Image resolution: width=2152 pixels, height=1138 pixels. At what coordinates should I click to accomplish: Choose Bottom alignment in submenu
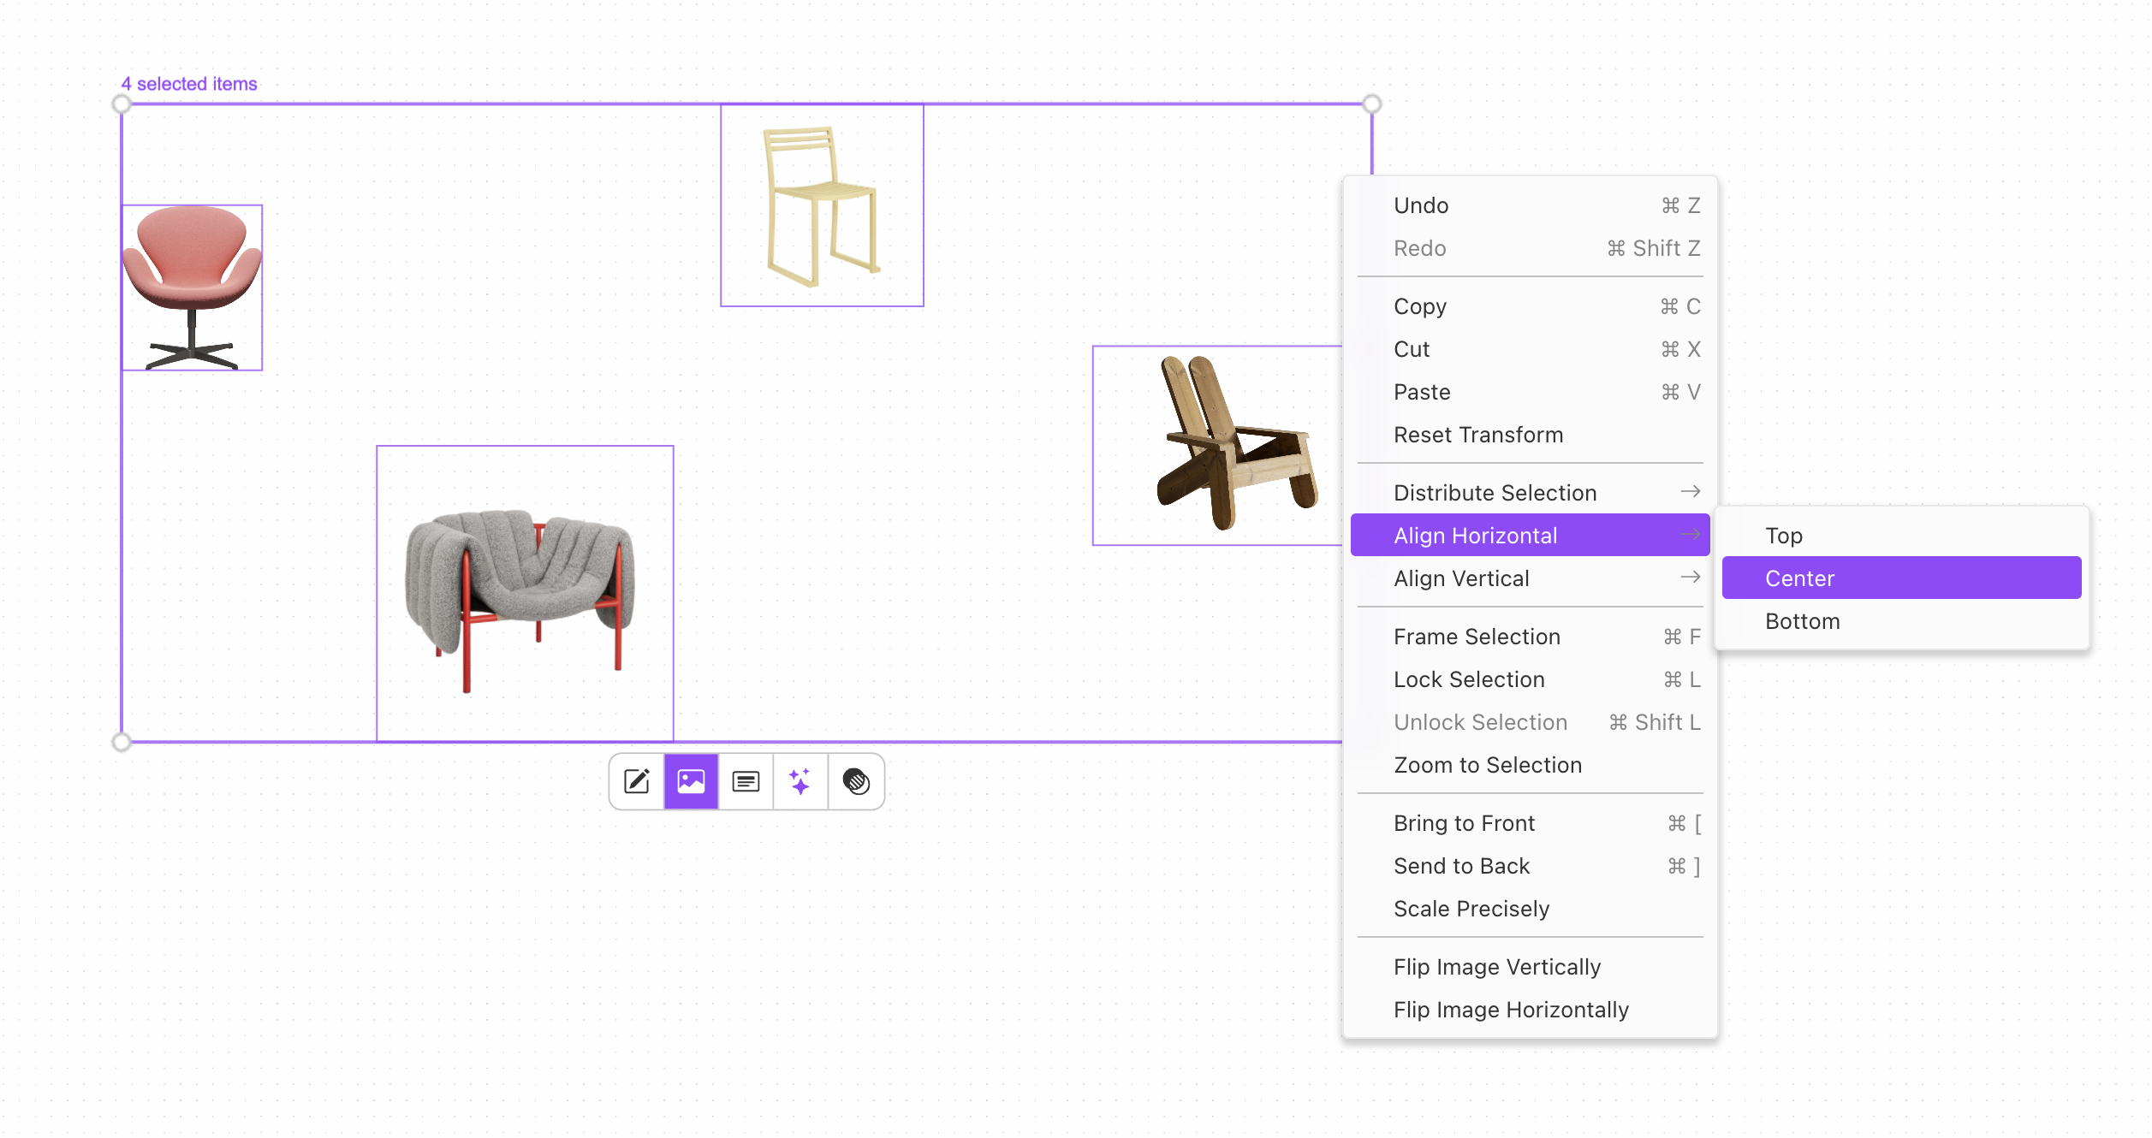click(x=1901, y=621)
